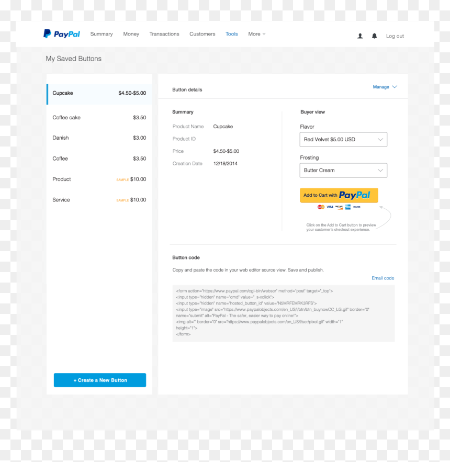
Task: Open the notifications bell
Action: coord(374,36)
